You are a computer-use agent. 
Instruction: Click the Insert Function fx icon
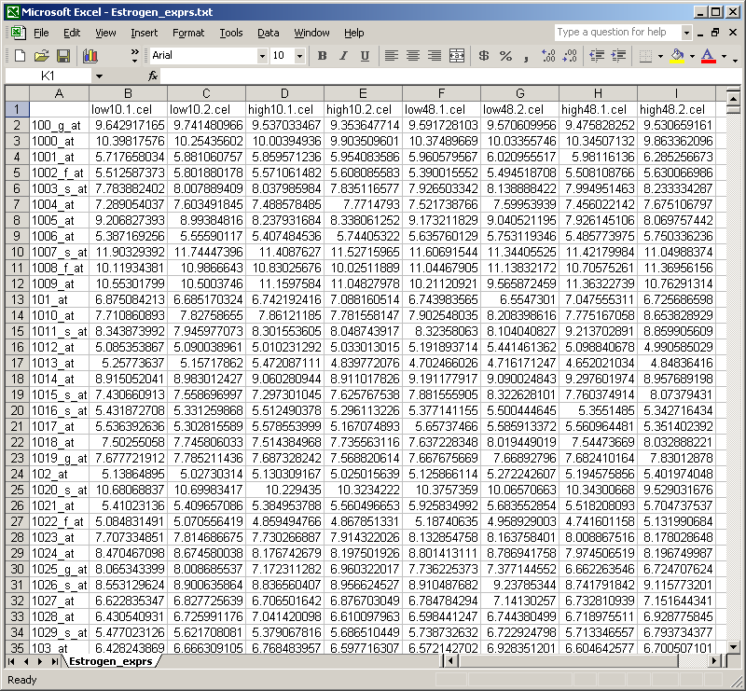pos(153,76)
